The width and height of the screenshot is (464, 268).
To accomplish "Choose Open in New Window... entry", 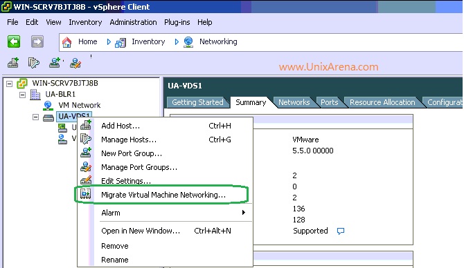I will coord(165,231).
